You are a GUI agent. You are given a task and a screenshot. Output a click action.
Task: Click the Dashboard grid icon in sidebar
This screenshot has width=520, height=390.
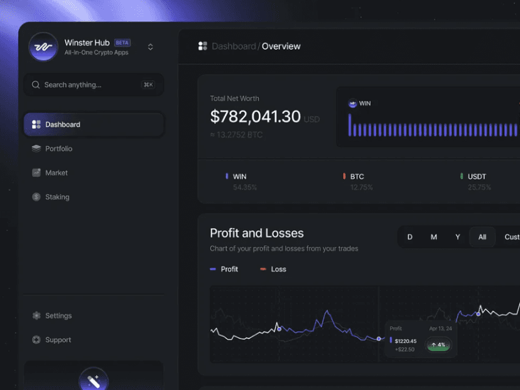click(36, 124)
